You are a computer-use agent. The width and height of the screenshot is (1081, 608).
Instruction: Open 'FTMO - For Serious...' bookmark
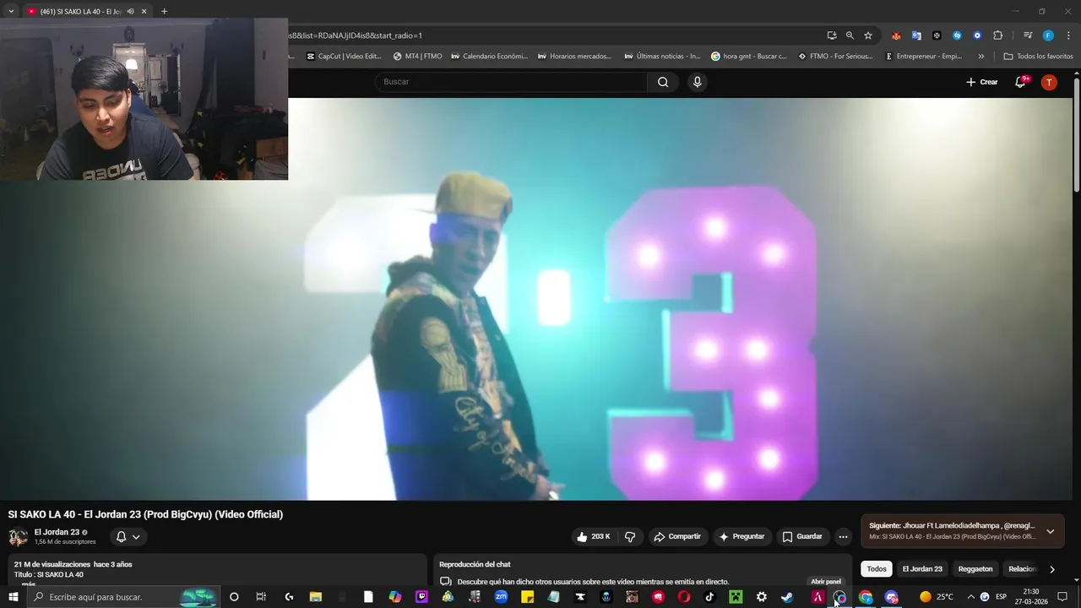click(835, 57)
